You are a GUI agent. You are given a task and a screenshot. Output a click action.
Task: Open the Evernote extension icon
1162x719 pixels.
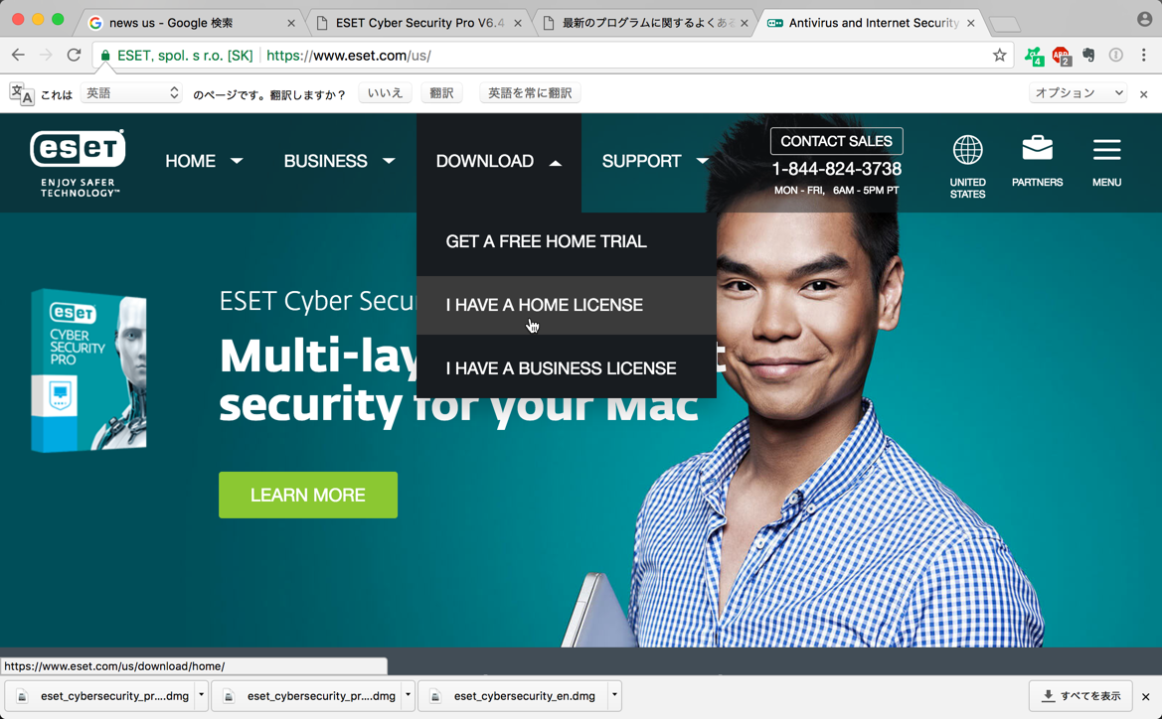pos(1088,55)
